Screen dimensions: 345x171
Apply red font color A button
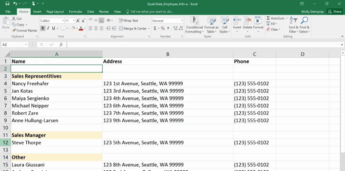coord(81,28)
